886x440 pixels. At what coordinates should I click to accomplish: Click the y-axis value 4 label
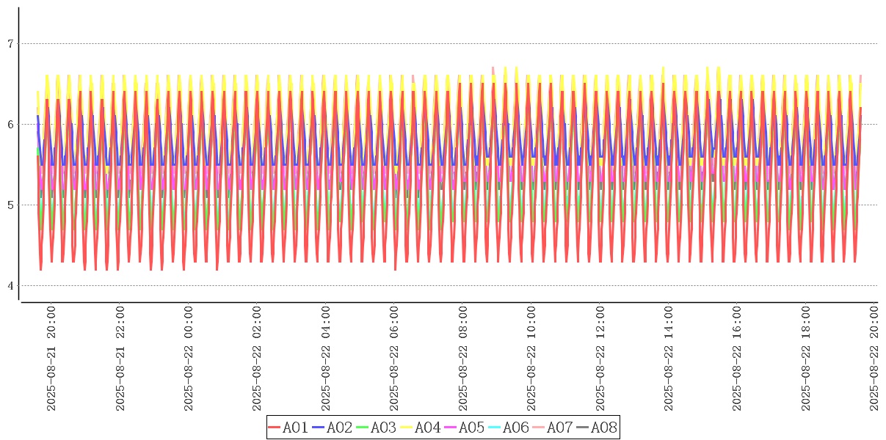[x=10, y=286]
